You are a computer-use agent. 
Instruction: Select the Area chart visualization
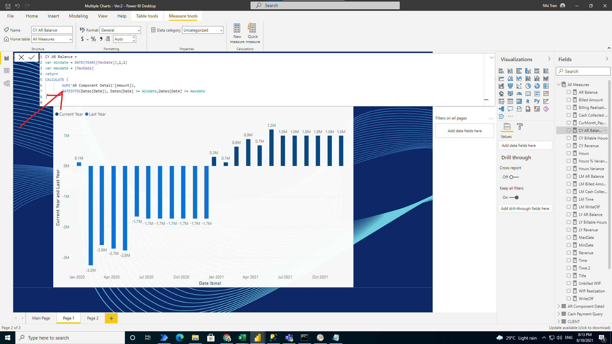(x=510, y=78)
